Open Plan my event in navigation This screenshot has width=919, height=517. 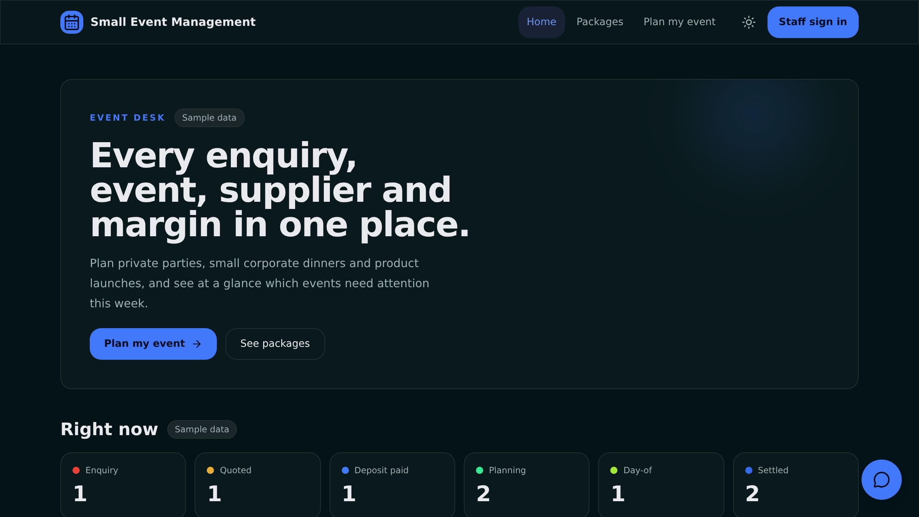pyautogui.click(x=679, y=22)
